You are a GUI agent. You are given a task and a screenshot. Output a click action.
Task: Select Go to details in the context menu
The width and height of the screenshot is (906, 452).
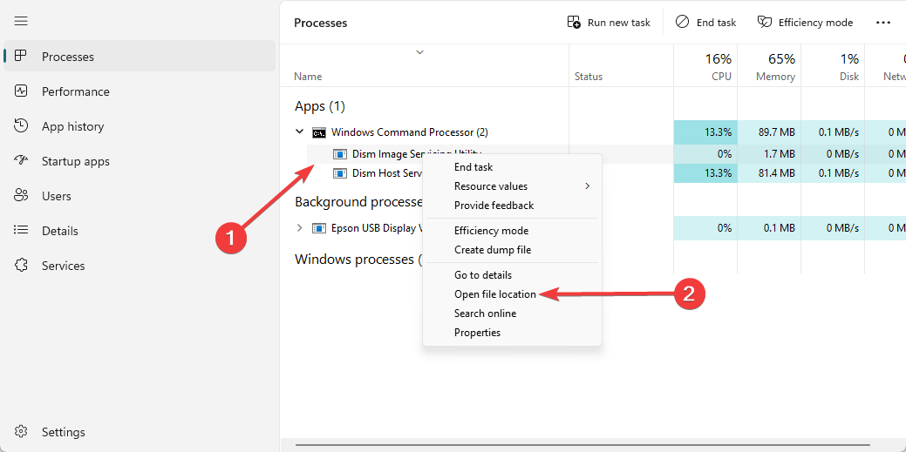click(482, 275)
